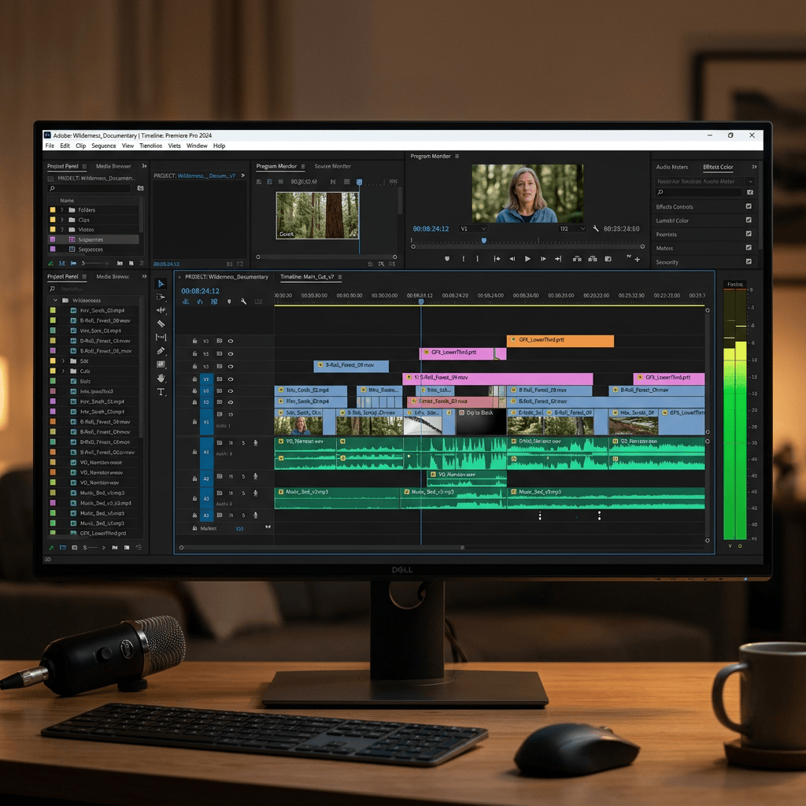Click the forest thumbnail in source preview
Image resolution: width=806 pixels, height=806 pixels.
[317, 216]
